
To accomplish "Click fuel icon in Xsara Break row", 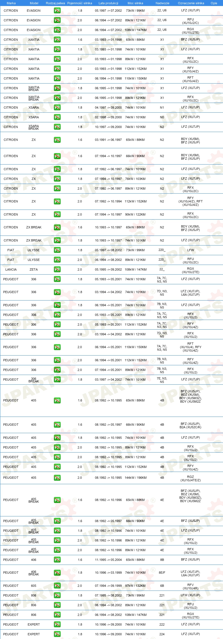I will tap(57, 127).
